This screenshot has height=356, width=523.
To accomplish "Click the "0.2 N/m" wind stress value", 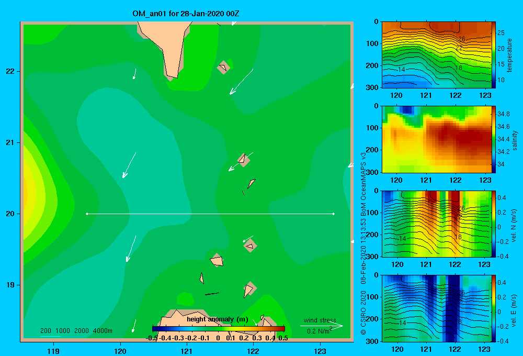I will (x=318, y=331).
